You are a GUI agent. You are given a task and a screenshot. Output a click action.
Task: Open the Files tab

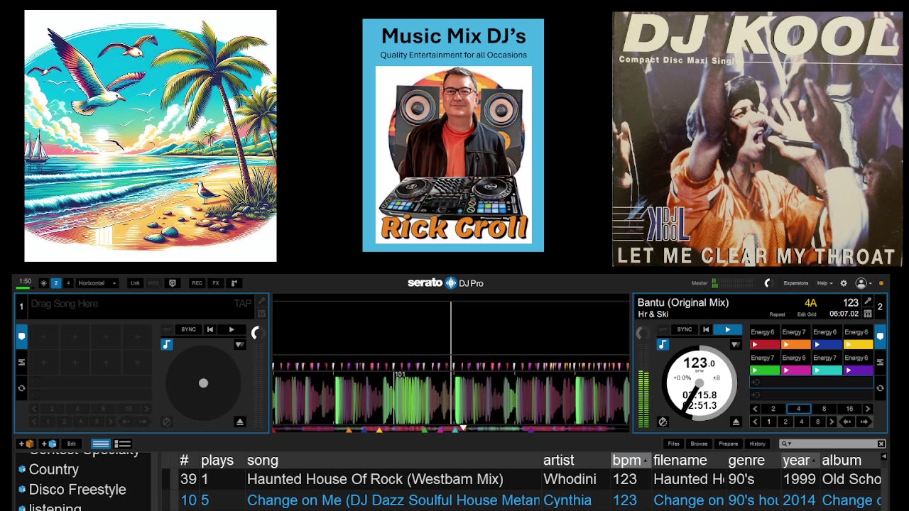pos(673,444)
